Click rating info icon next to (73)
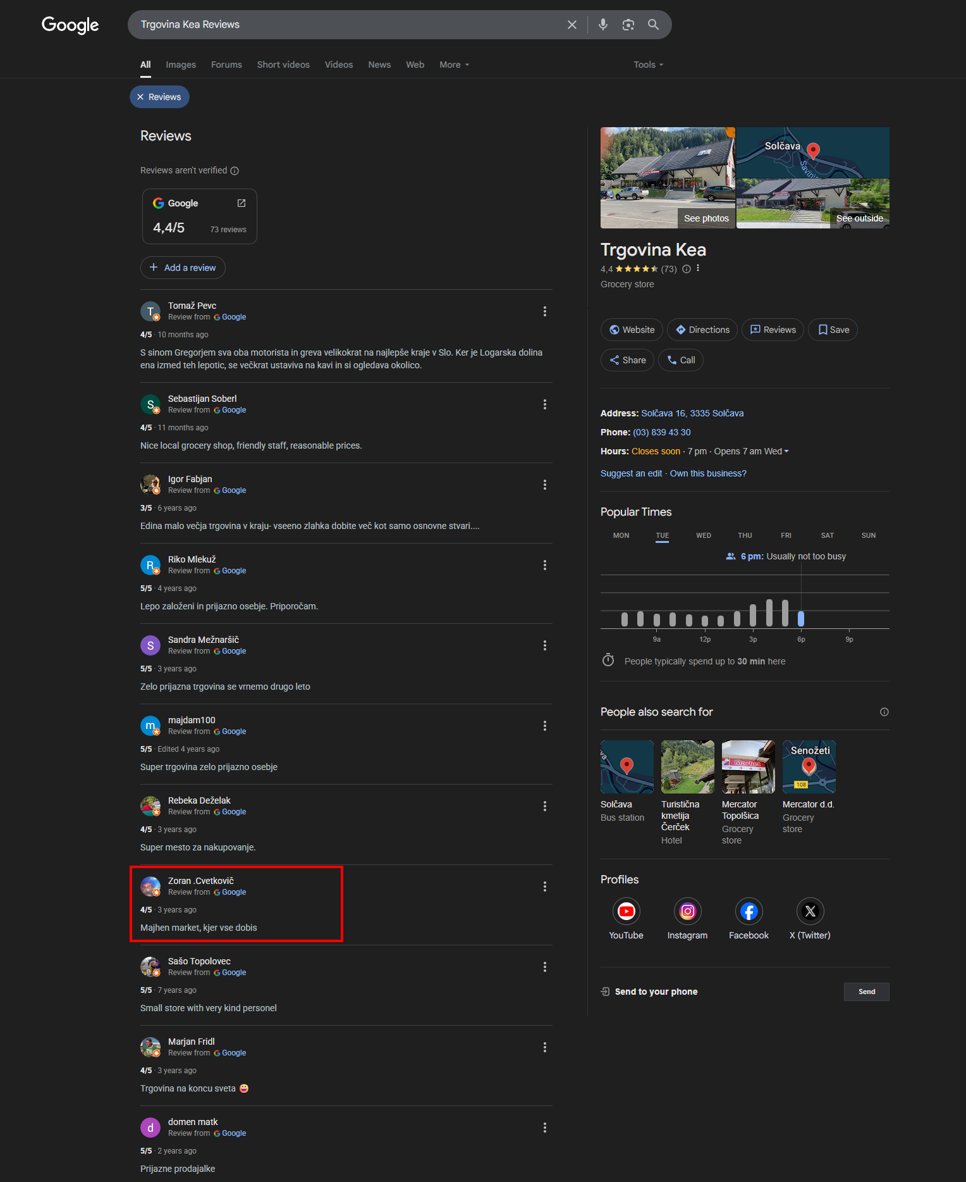The image size is (966, 1182). pyautogui.click(x=687, y=269)
